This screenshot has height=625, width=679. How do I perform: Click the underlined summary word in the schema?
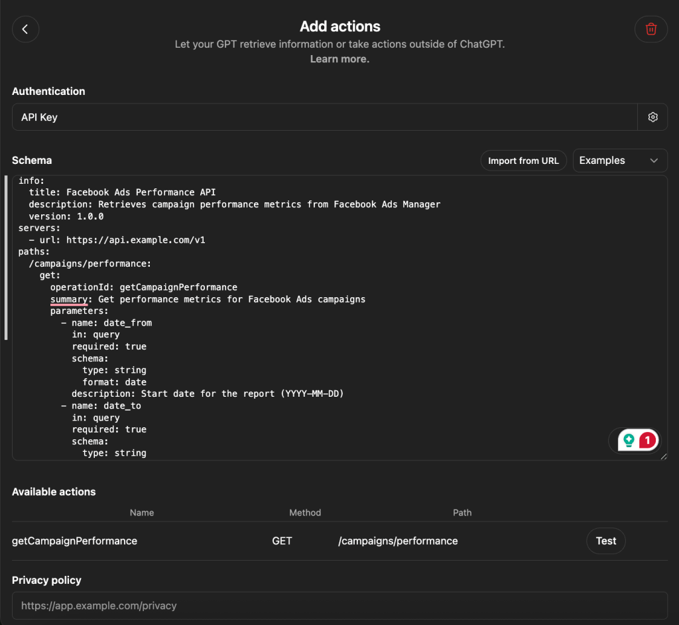coord(68,299)
